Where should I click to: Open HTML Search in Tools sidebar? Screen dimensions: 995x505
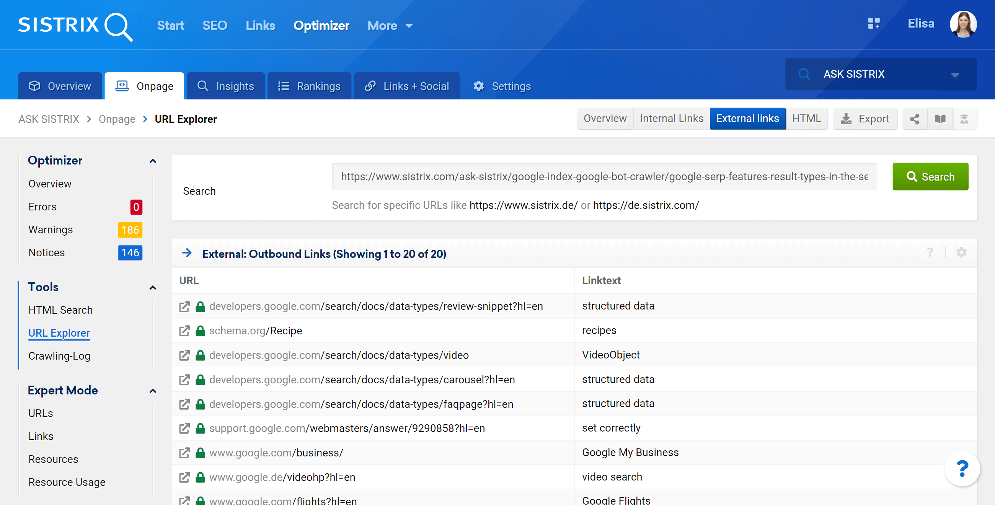tap(60, 310)
